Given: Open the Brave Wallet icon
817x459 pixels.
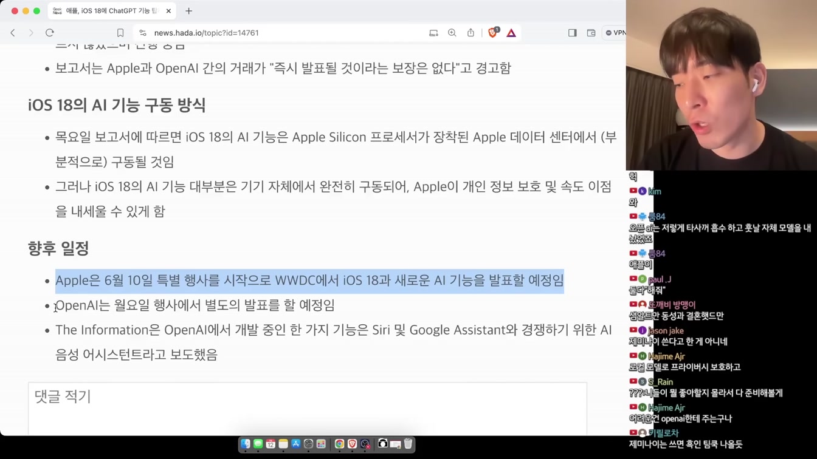Looking at the screenshot, I should [x=591, y=33].
